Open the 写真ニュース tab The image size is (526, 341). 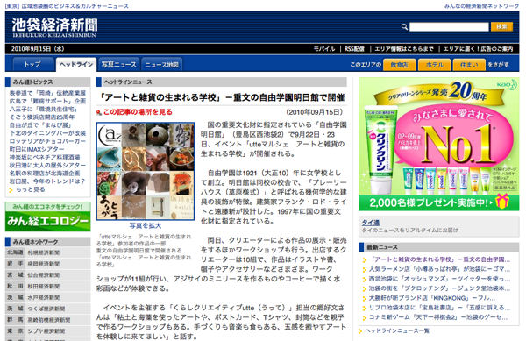pyautogui.click(x=118, y=64)
